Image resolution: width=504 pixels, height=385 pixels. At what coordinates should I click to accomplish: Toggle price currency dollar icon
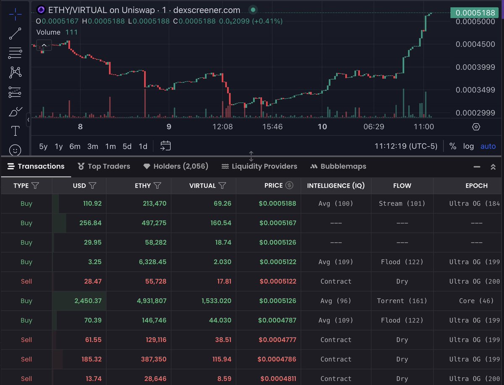[289, 185]
